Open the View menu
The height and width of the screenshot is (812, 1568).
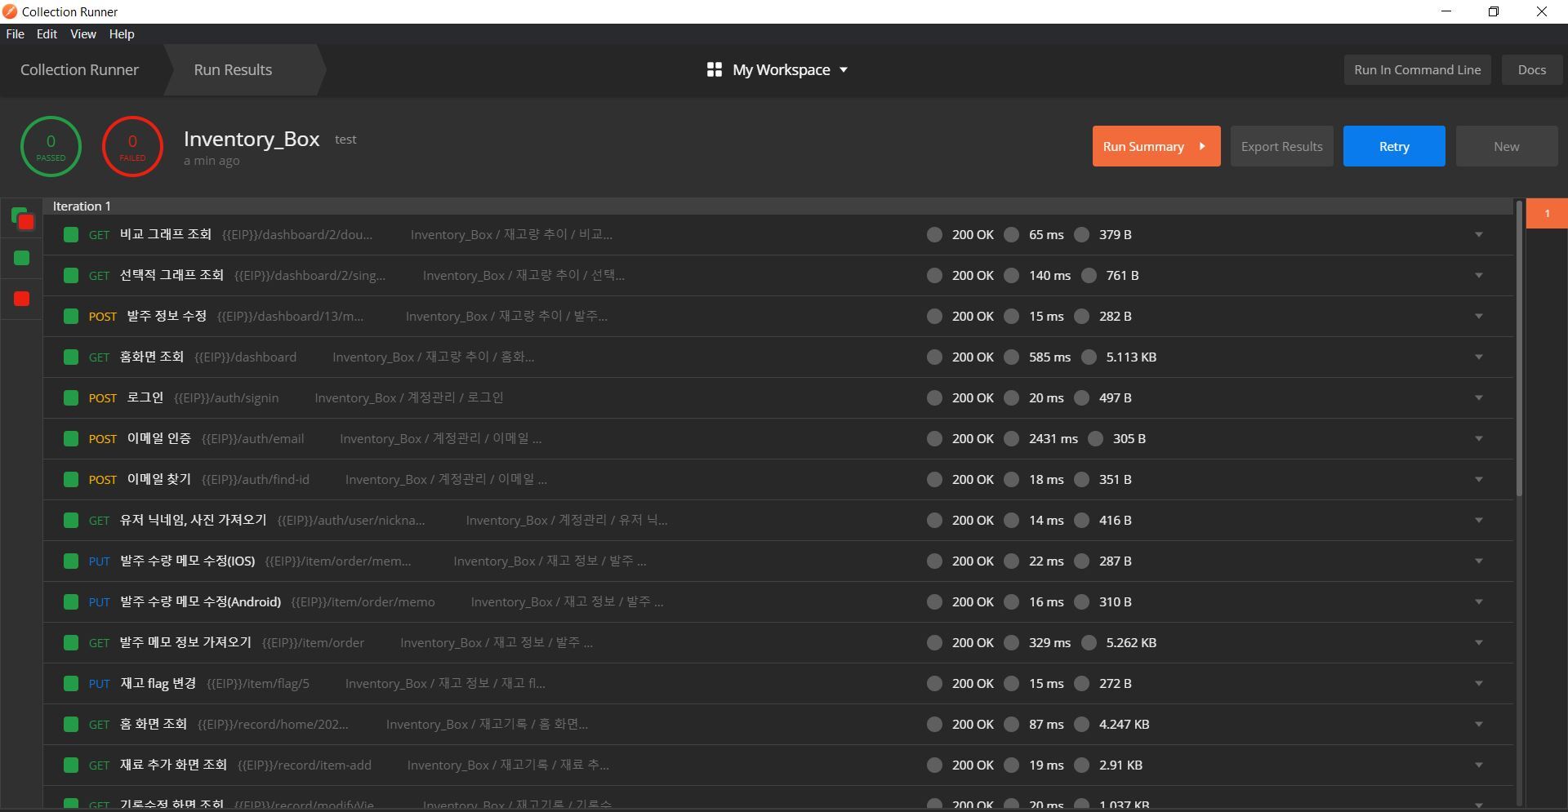click(83, 34)
